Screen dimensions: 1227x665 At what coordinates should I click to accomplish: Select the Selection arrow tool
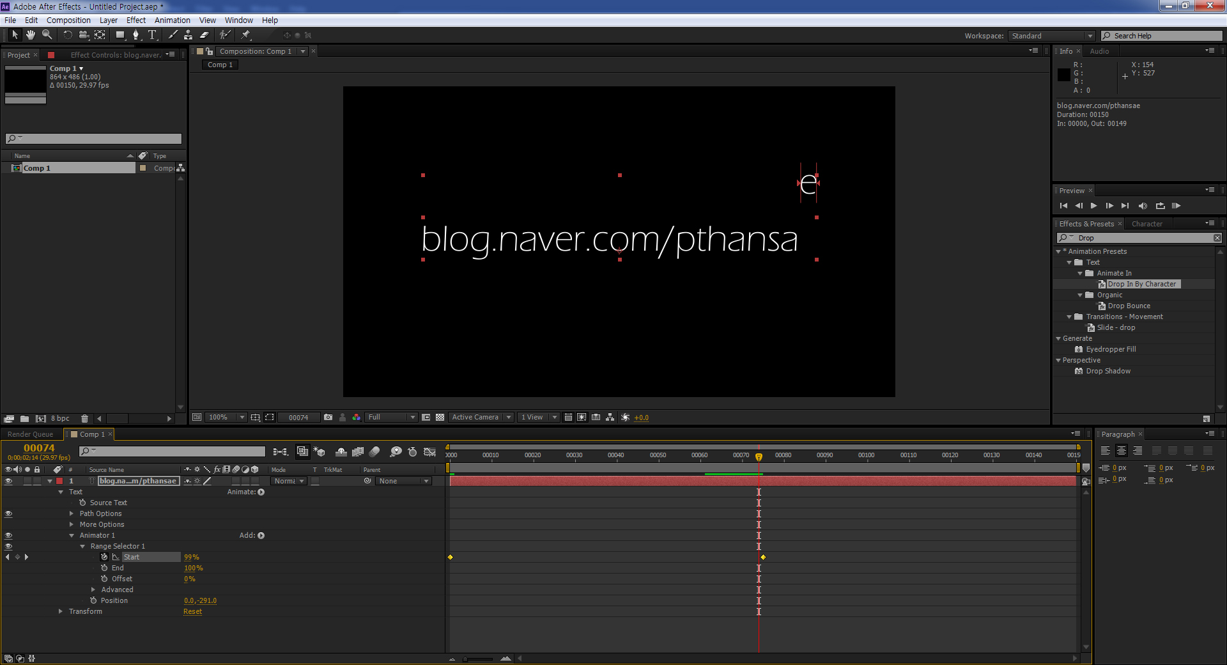click(x=15, y=35)
